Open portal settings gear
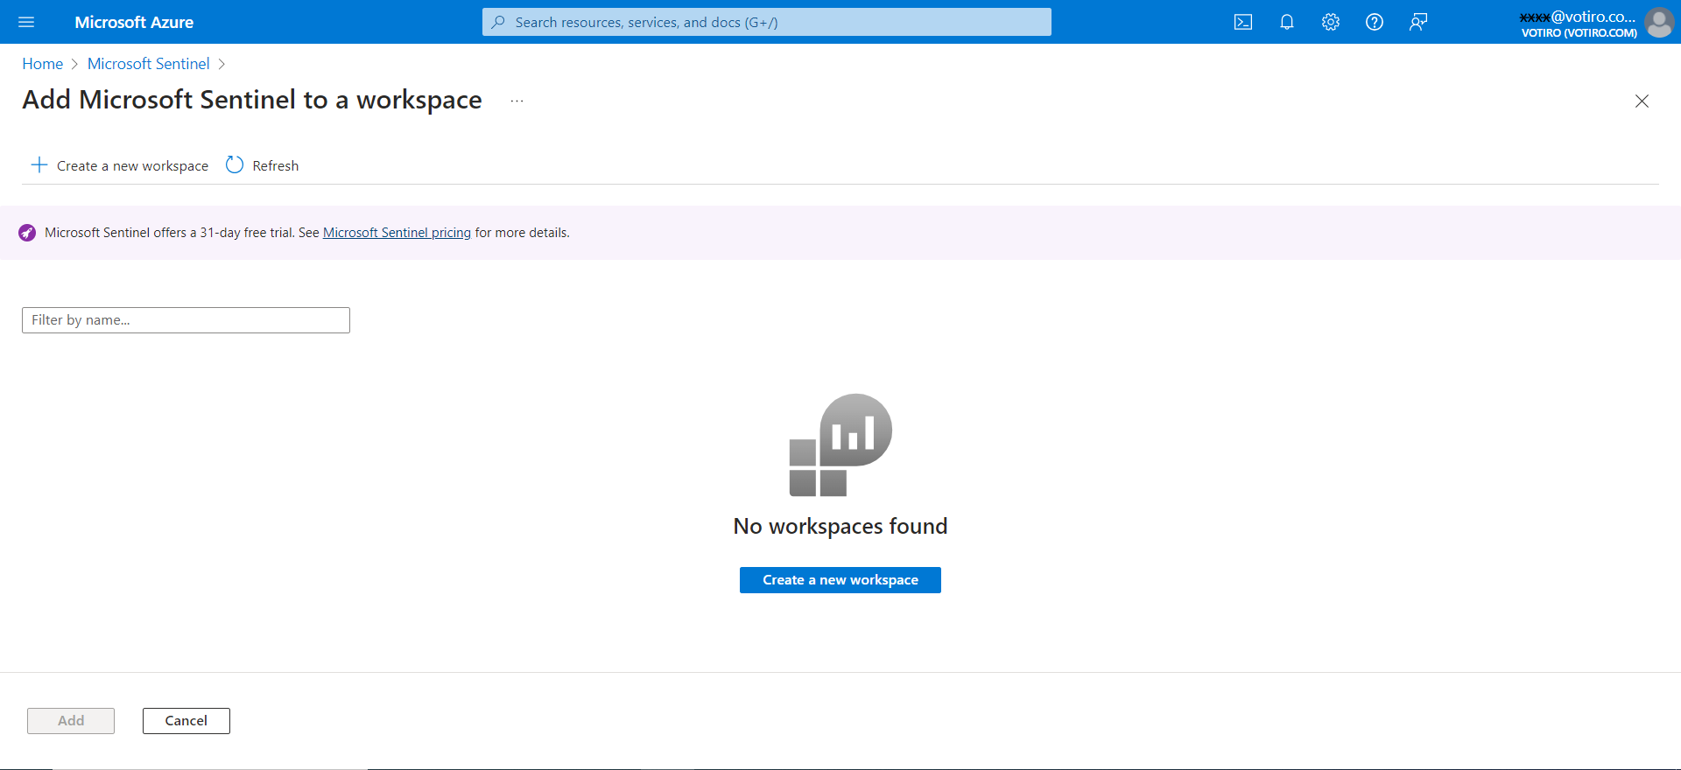Image resolution: width=1681 pixels, height=770 pixels. (1331, 22)
